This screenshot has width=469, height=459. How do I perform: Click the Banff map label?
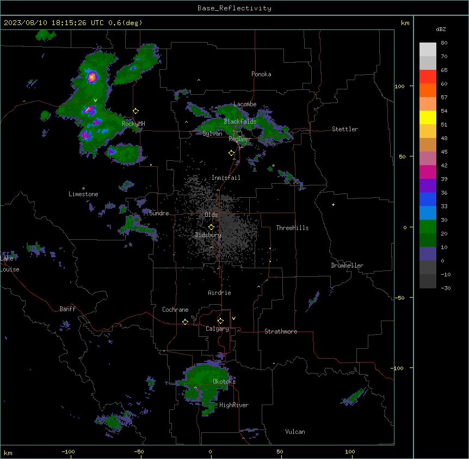point(67,309)
